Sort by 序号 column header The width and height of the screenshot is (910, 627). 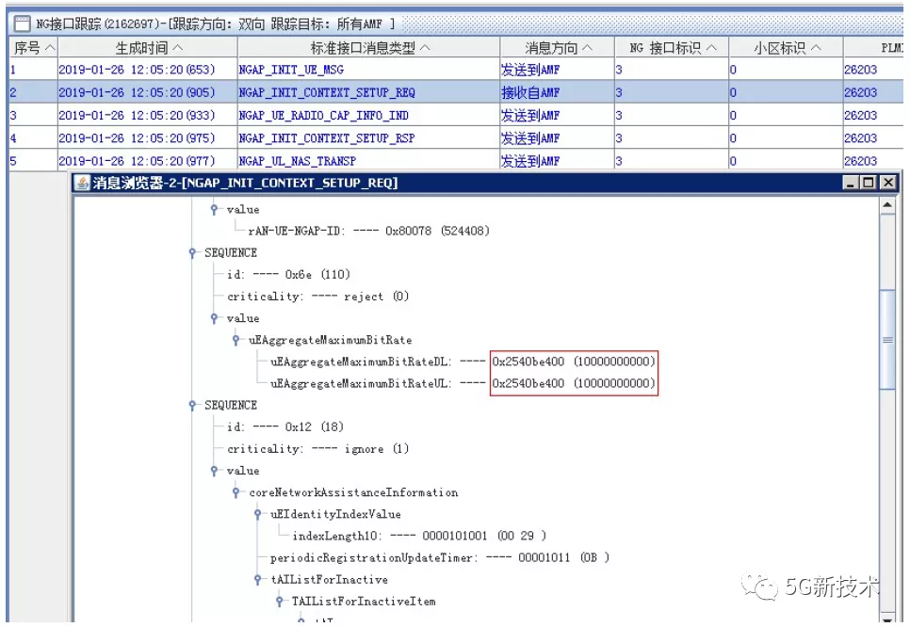point(34,48)
